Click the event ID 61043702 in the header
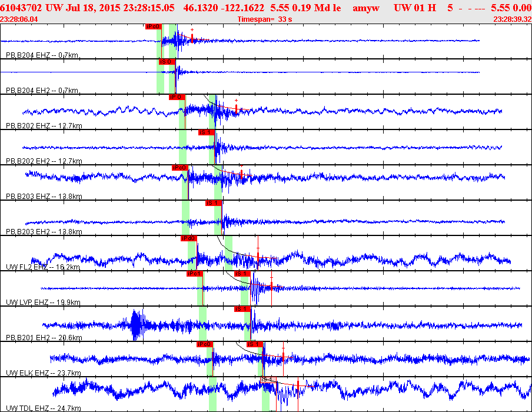 pos(20,8)
